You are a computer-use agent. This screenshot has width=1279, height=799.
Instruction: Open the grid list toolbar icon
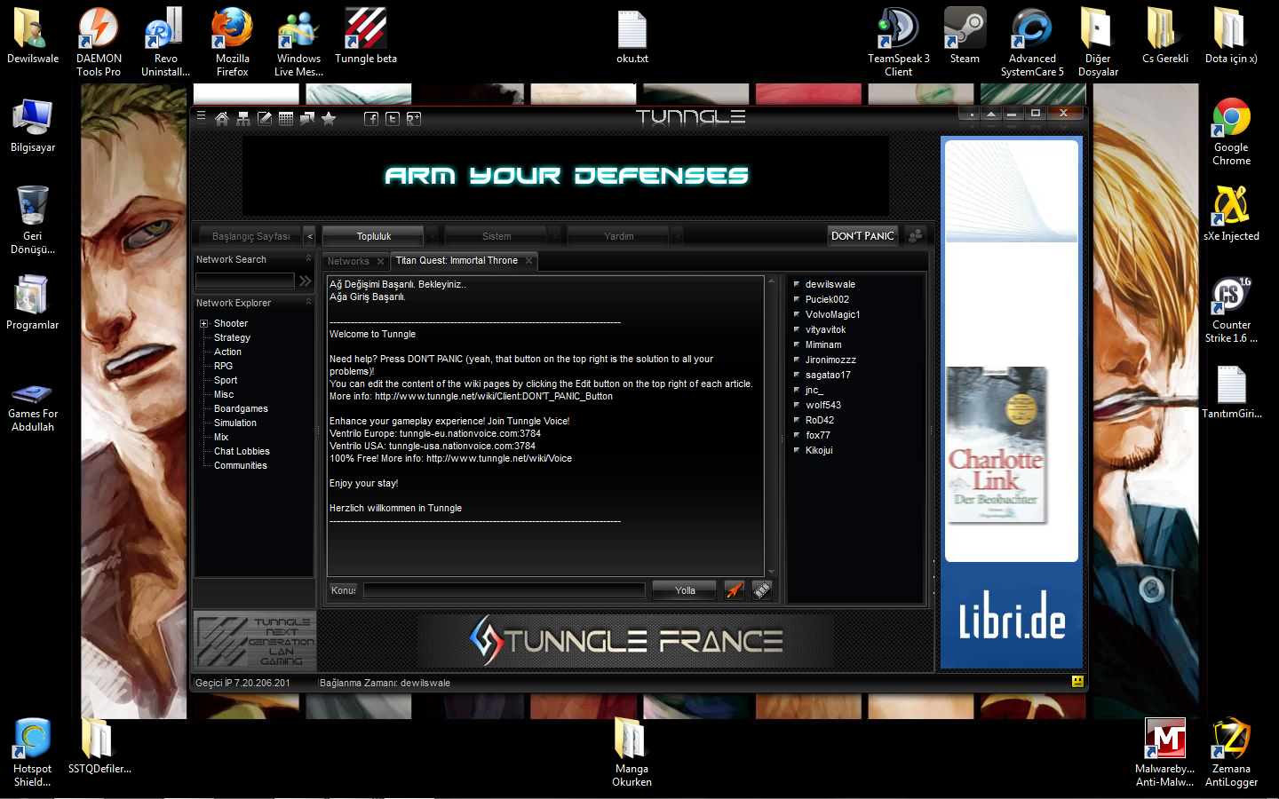pyautogui.click(x=286, y=118)
